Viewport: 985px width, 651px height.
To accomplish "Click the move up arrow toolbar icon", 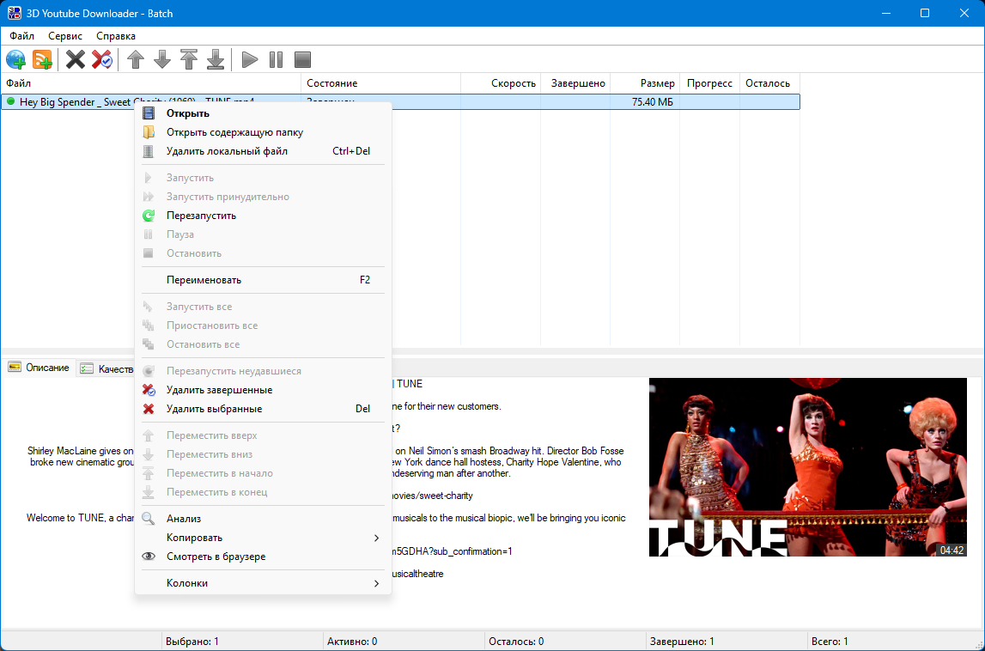I will point(135,59).
